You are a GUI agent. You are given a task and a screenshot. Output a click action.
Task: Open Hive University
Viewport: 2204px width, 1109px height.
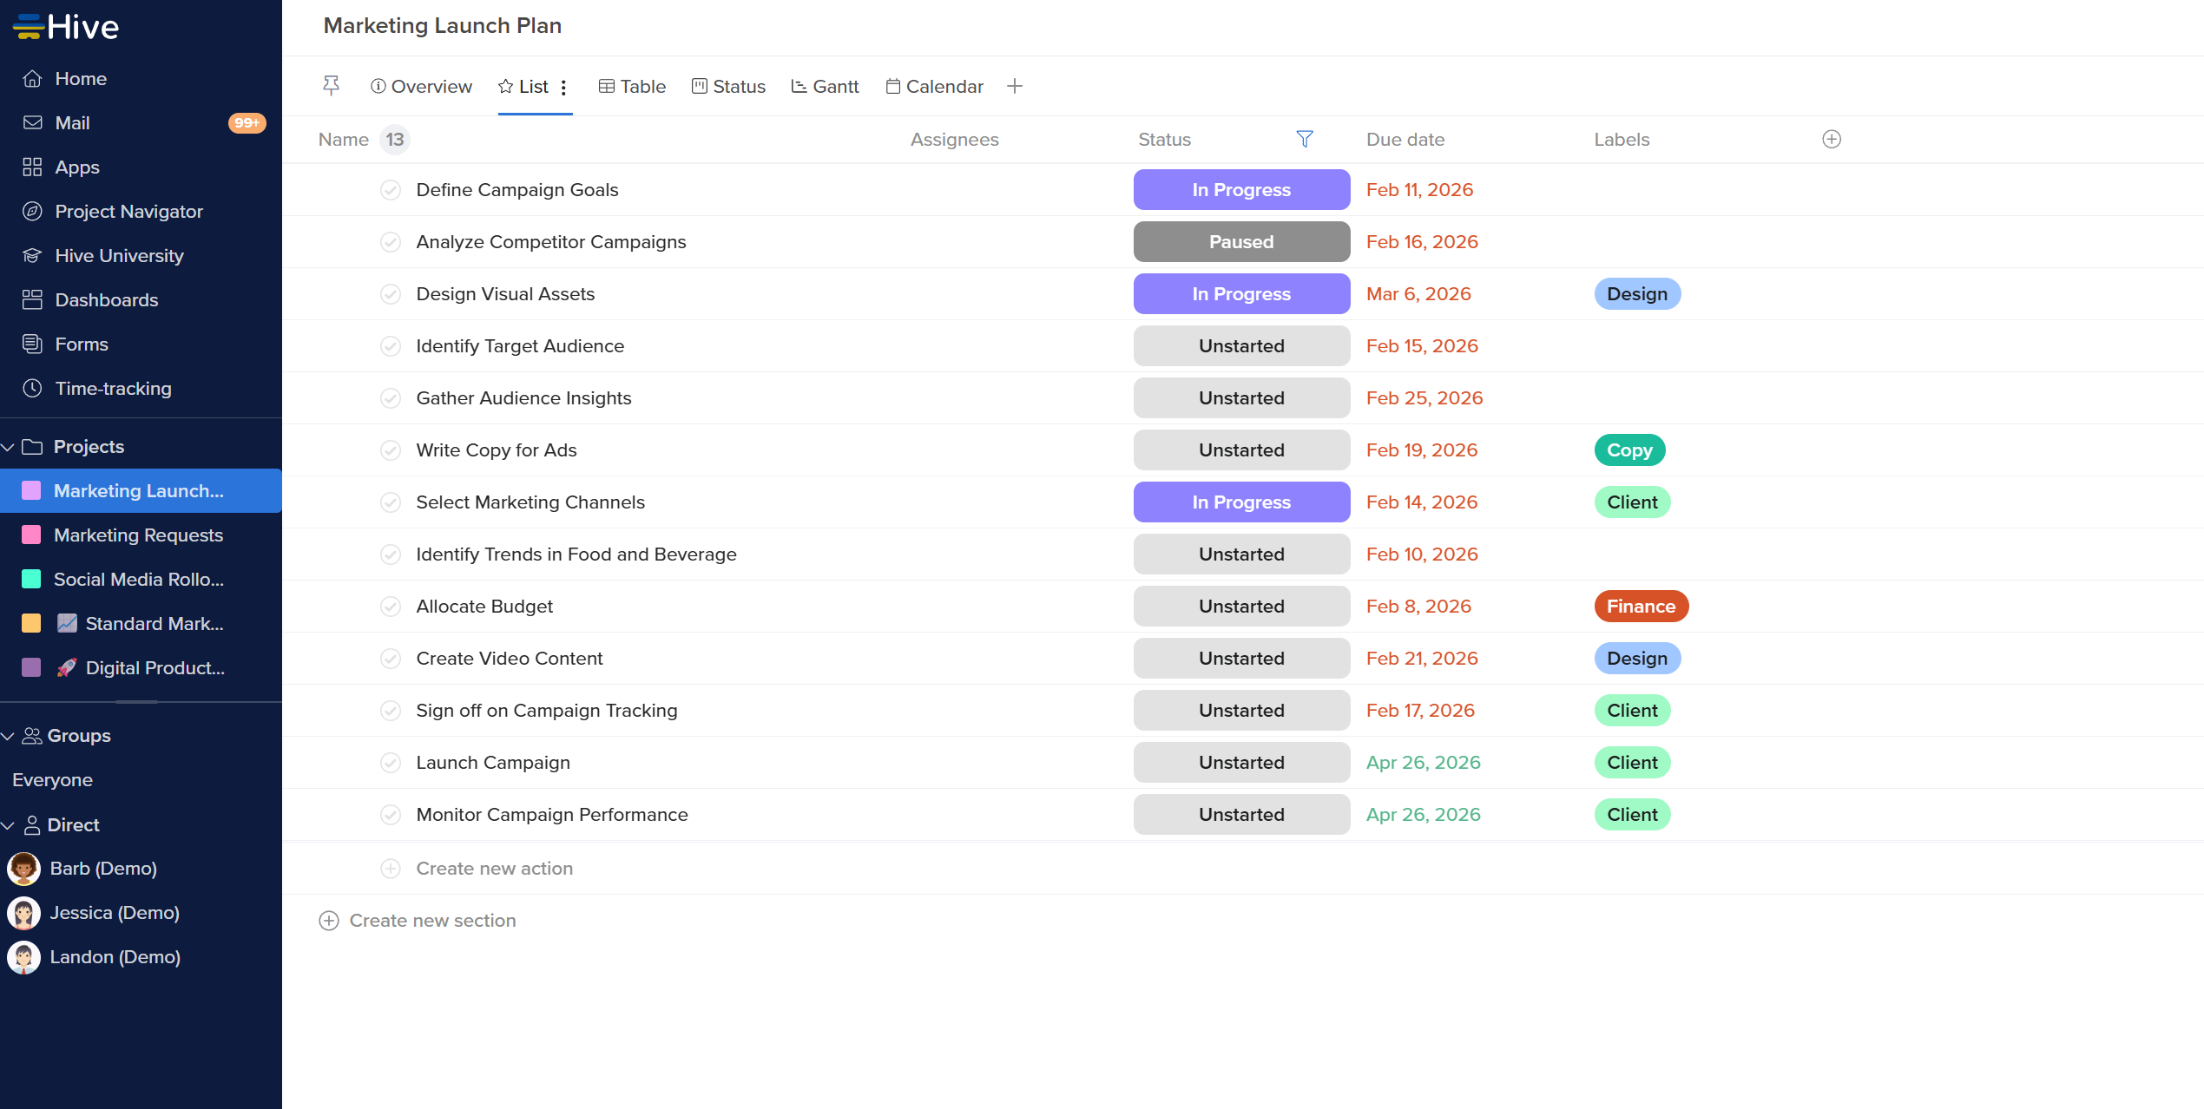coord(118,255)
